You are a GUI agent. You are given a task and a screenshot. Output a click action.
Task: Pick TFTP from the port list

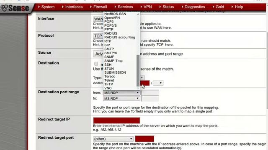click(x=109, y=84)
